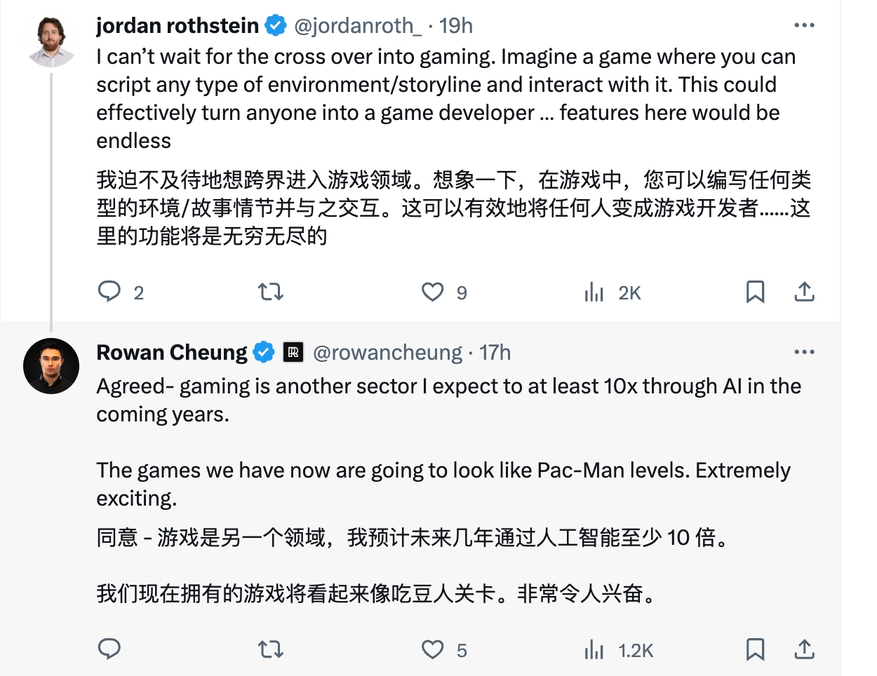Viewport: 877px width, 676px height.
Task: Open jordan rothstein's profile picture
Action: pyautogui.click(x=51, y=40)
